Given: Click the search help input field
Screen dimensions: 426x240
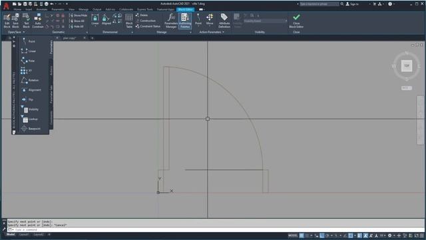Looking at the screenshot, I should 319,4.
